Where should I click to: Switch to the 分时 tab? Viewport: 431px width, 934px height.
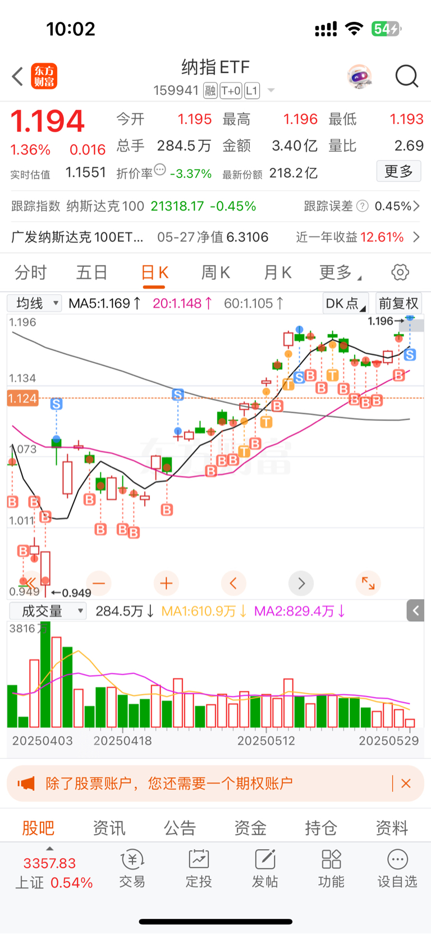click(x=31, y=273)
